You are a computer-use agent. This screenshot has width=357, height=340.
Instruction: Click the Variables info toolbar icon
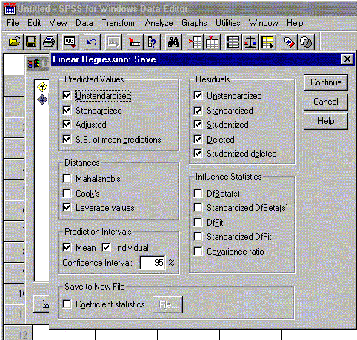[152, 42]
